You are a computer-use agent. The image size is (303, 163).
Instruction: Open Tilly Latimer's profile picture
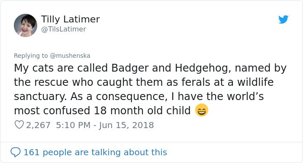(x=25, y=25)
